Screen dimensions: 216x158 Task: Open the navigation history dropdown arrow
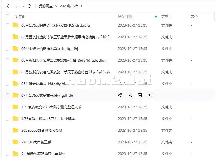coord(24,6)
